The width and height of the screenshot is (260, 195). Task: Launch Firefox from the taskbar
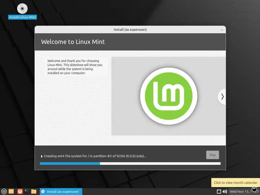(x=20, y=191)
